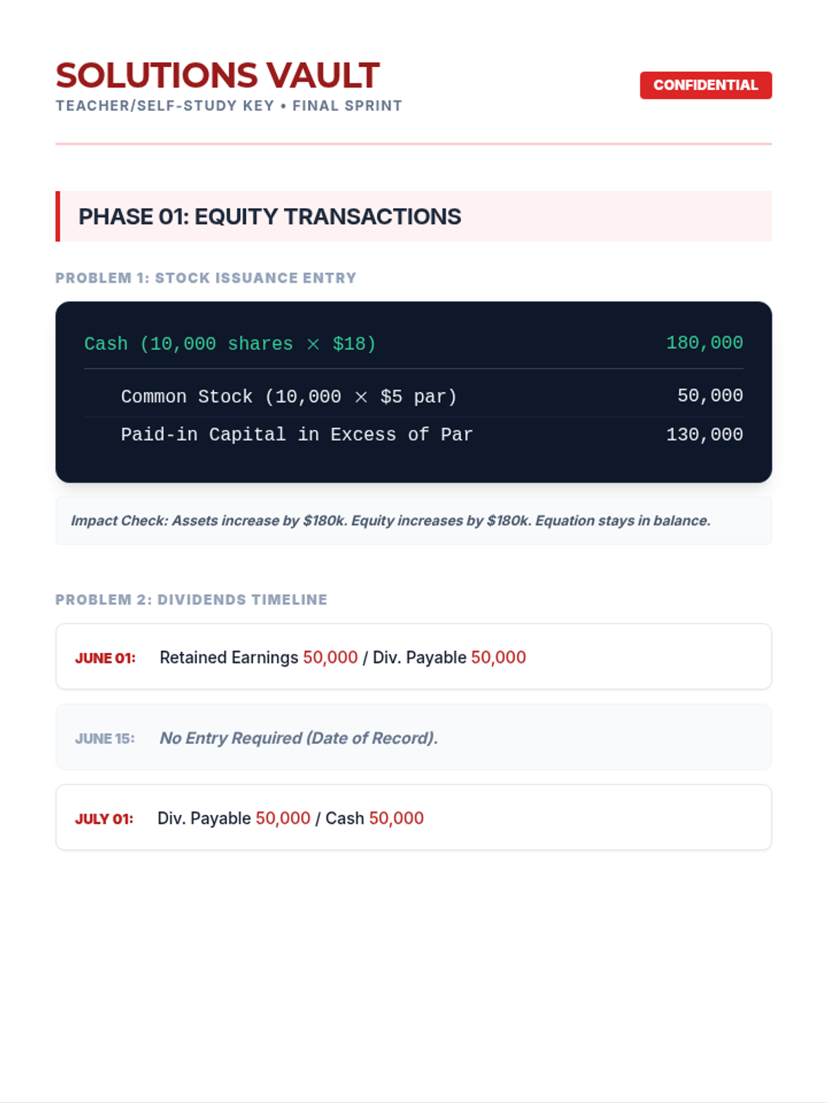Select the Retained Earnings 50,000 entry
Screen dimensions: 827x1103
(258, 658)
